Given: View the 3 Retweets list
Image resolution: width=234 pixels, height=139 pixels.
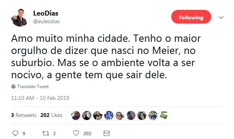Looking at the screenshot, I should click(x=24, y=115).
